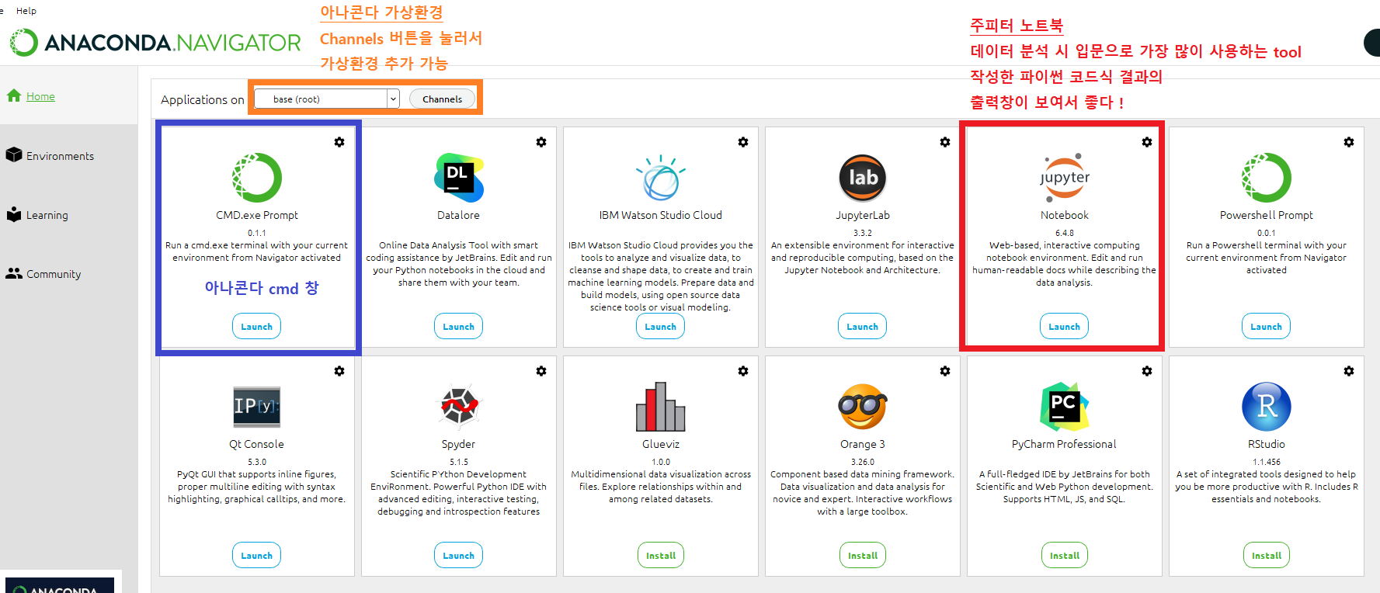
Task: Switch to the Learning tab
Action: [x=47, y=215]
